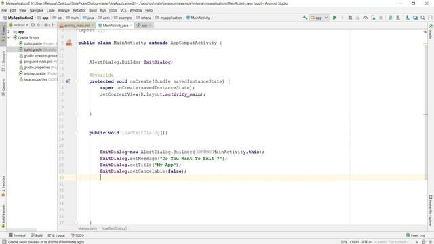Click Attach debugger to Android process icon
The image size is (434, 244).
(373, 18)
